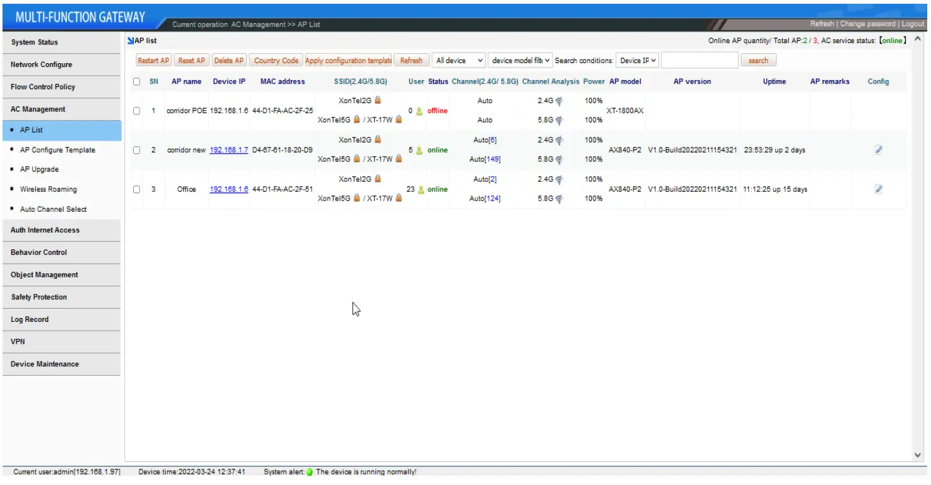
Task: Select AP List in the sidebar
Action: 61,130
